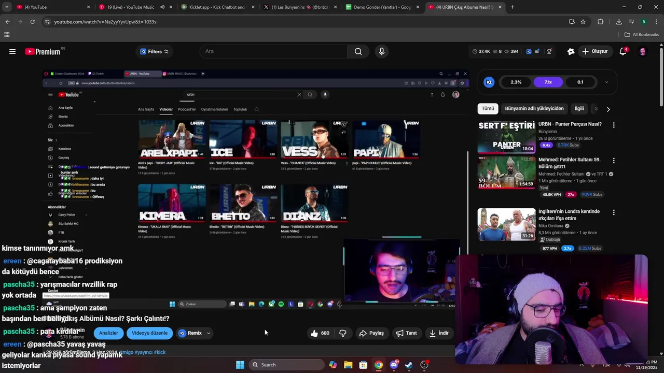Screen dimensions: 664x373
Task: Open the Windows Start menu
Action: click(x=240, y=365)
